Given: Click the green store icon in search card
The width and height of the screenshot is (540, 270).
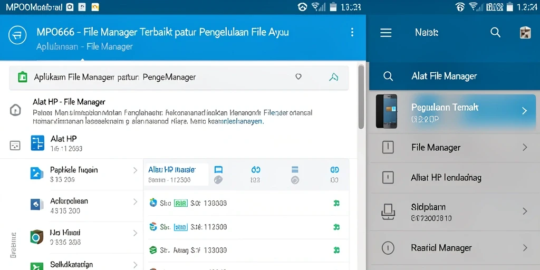Looking at the screenshot, I should click(22, 77).
